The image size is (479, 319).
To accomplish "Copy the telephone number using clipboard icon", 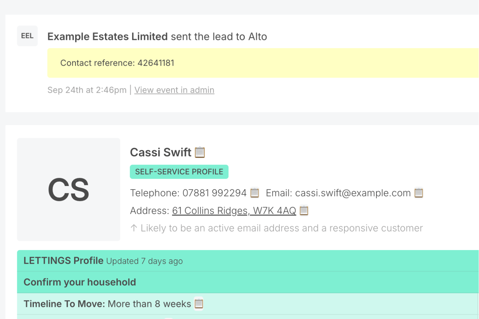I will (255, 193).
